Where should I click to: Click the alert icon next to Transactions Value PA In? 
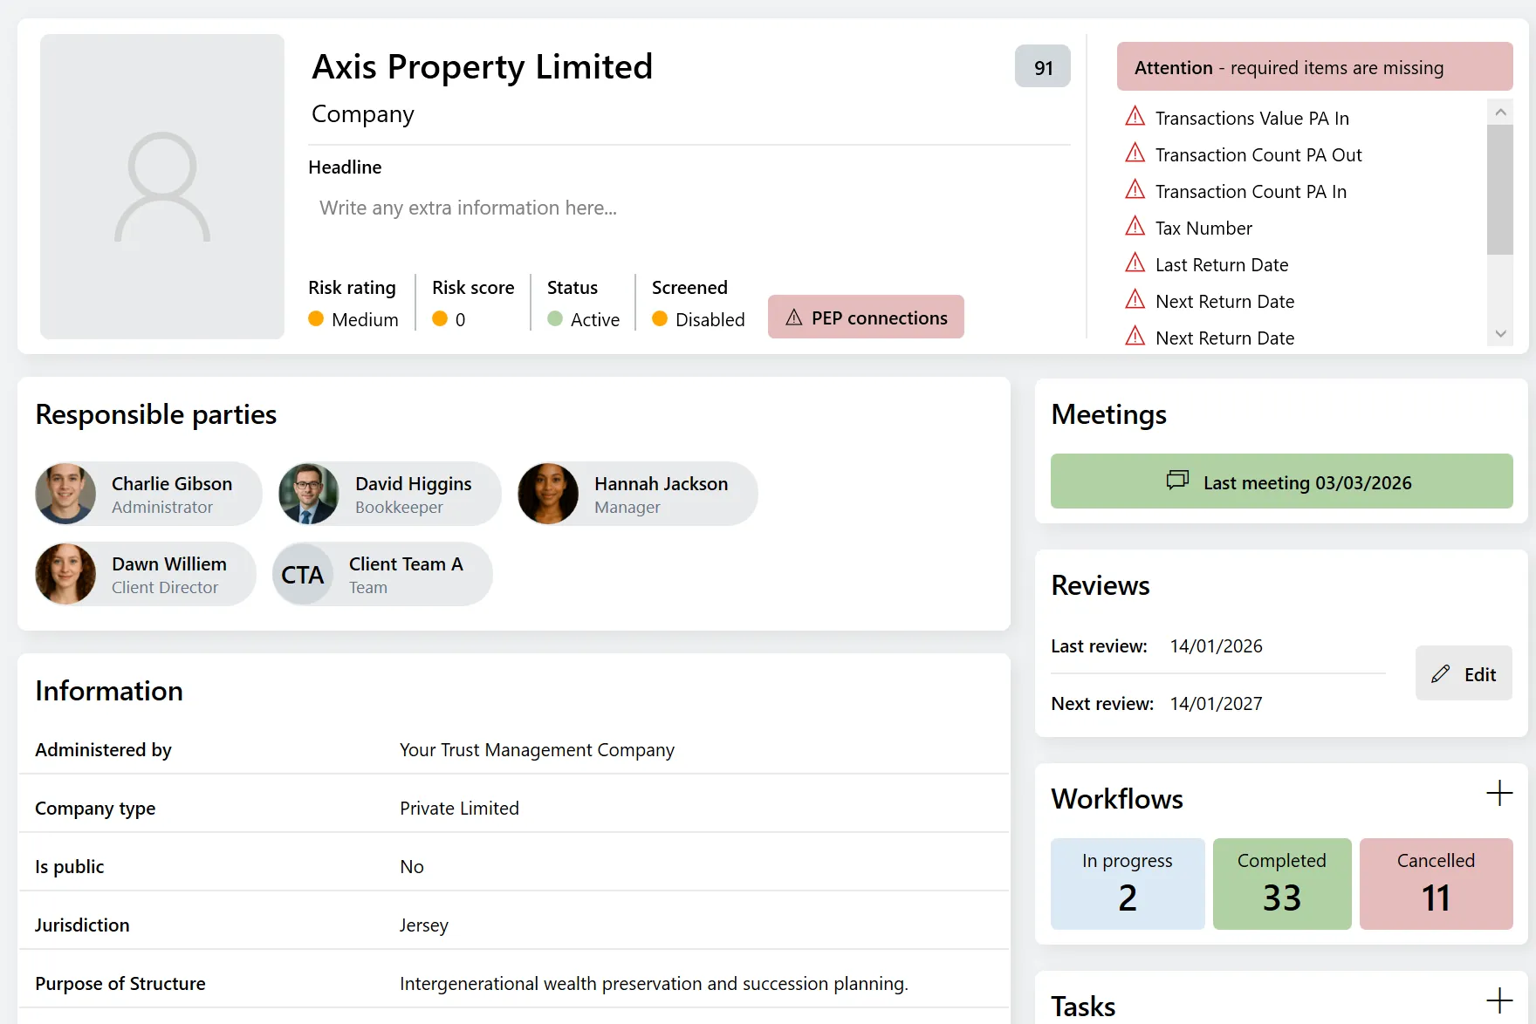(1135, 116)
